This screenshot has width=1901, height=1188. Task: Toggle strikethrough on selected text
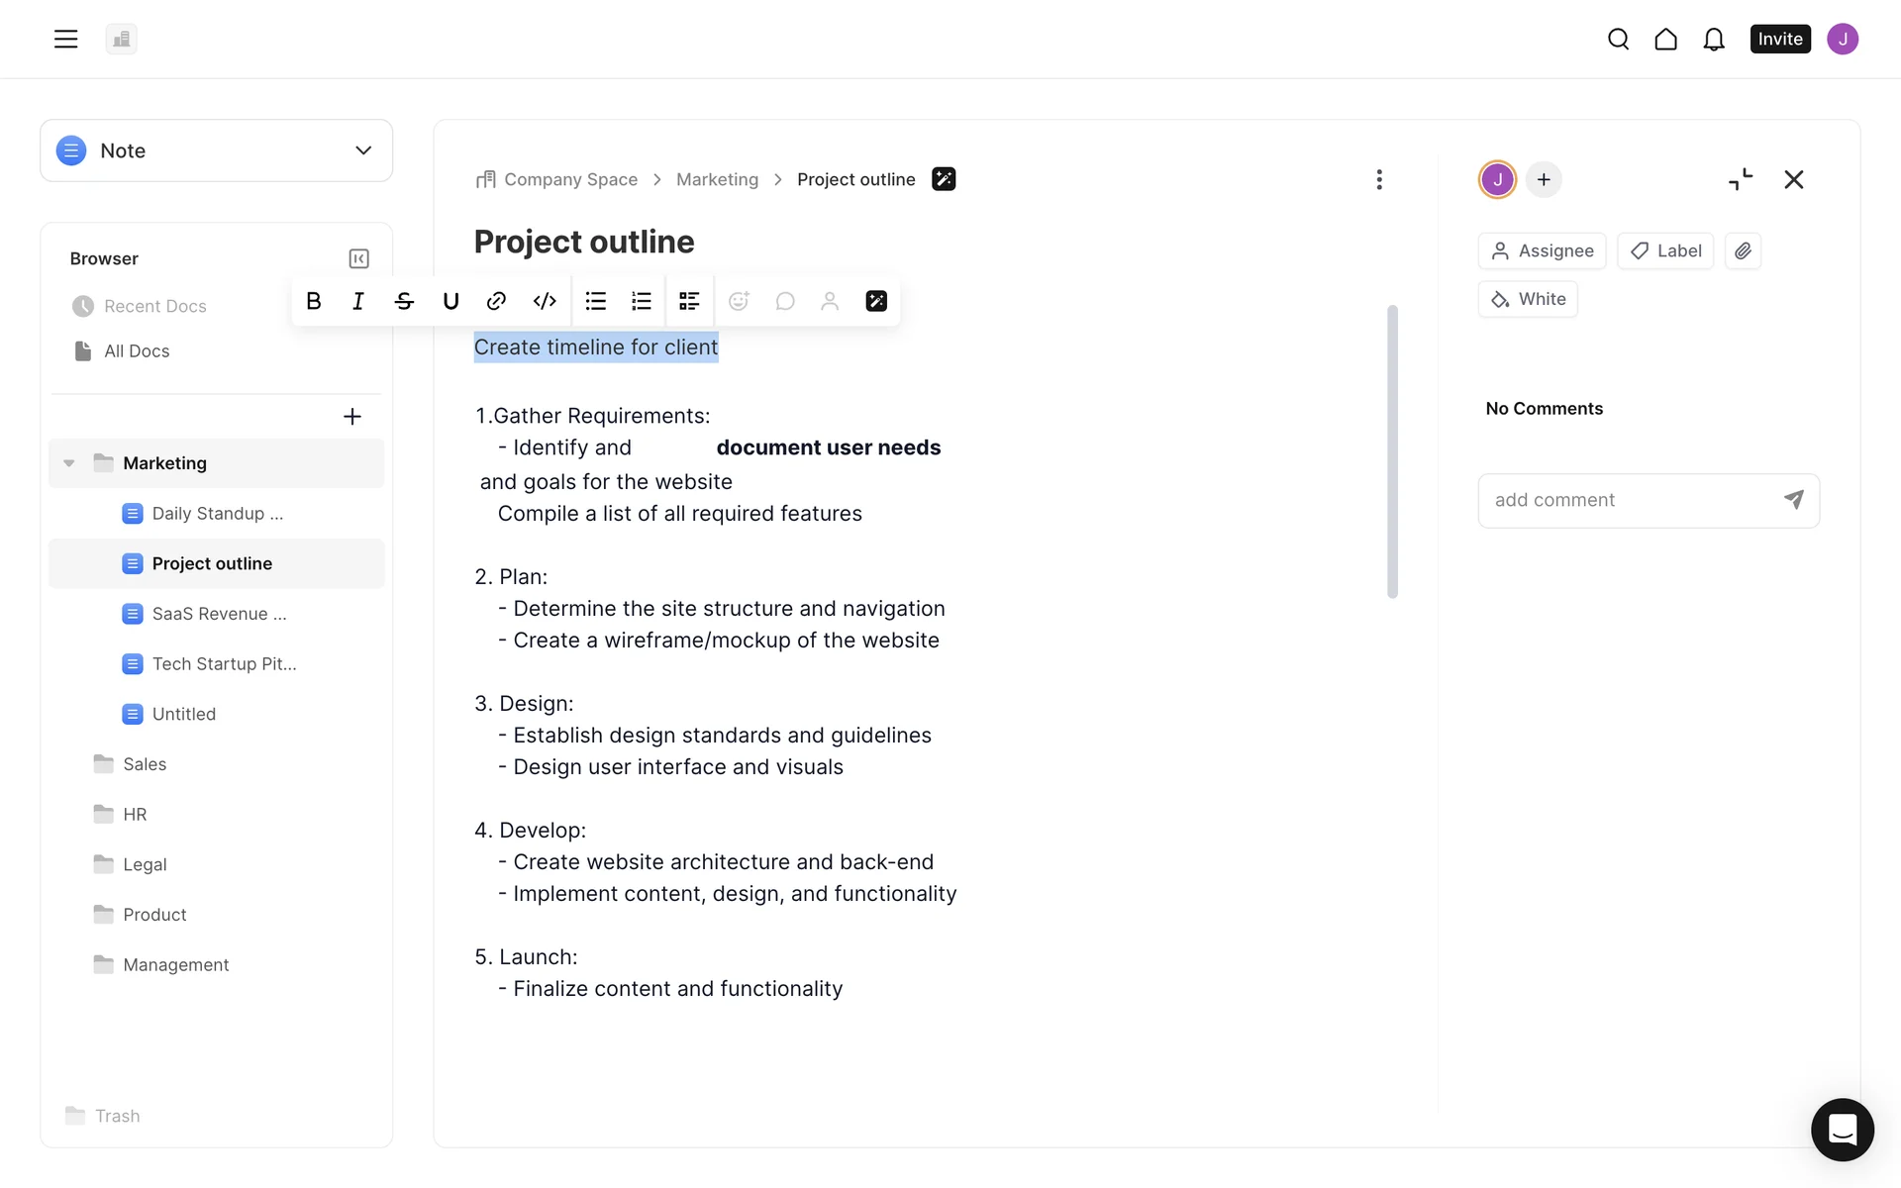coord(404,301)
